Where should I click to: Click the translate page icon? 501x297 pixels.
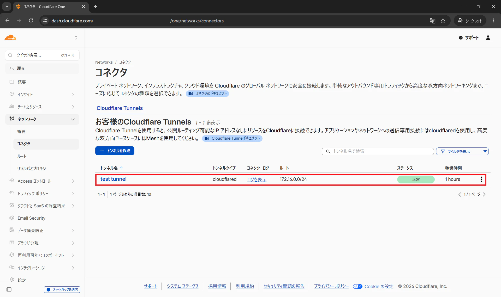[432, 21]
